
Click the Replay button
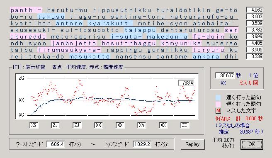[x=192, y=144]
